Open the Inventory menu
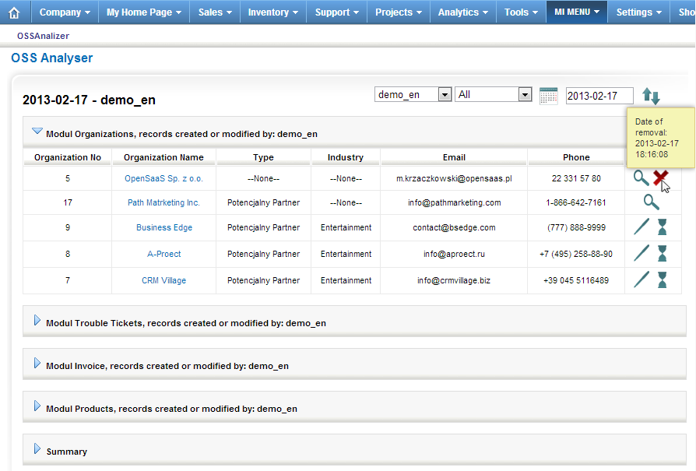This screenshot has height=471, width=696. (x=273, y=12)
